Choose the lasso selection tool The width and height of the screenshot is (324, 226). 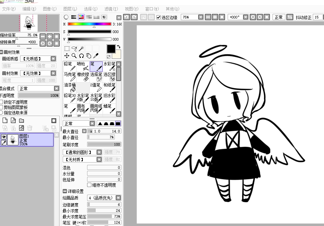74,49
